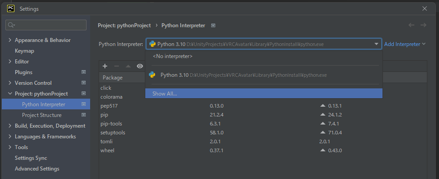Click upgrade arrow icon in setuptools row
439x179 pixels.
click(323, 133)
